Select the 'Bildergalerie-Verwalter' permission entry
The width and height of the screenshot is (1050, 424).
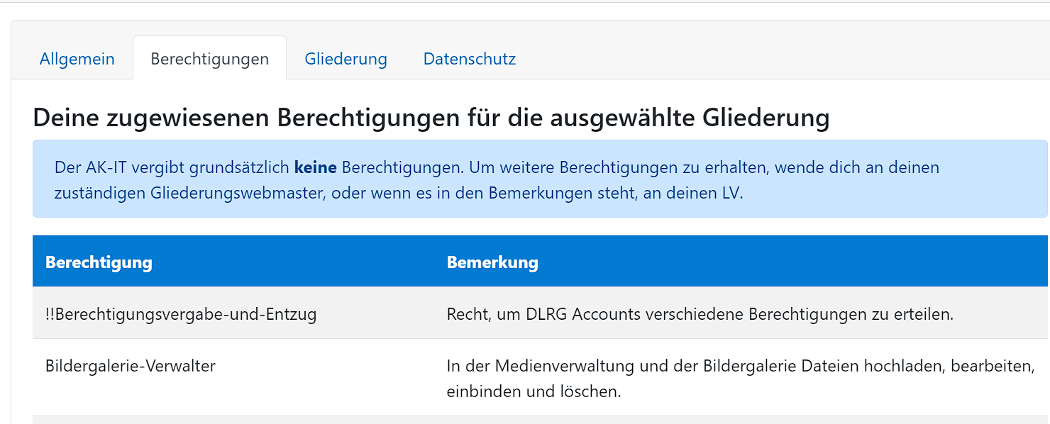tap(131, 366)
